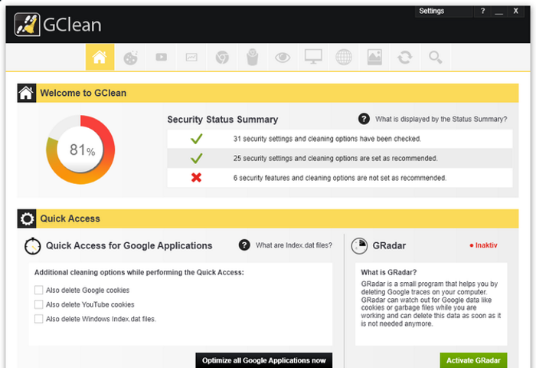Viewport: 536px width, 368px height.
Task: Click help icon for Status Summary
Action: [x=364, y=119]
